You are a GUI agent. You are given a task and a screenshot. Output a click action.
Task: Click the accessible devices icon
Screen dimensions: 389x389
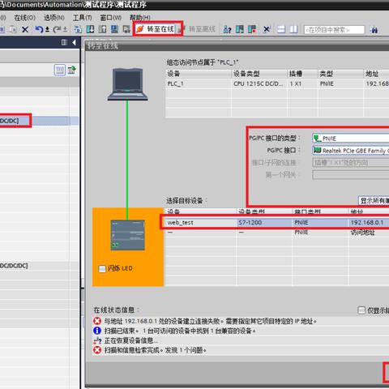click(227, 29)
